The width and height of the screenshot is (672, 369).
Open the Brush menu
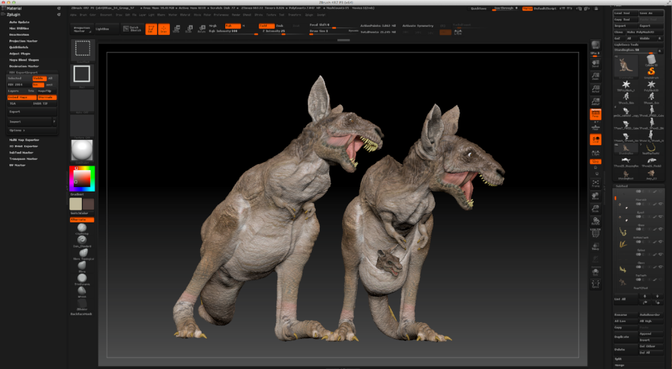click(x=83, y=15)
